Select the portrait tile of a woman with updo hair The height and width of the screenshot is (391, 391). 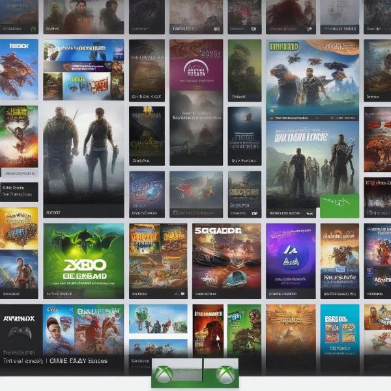59,330
